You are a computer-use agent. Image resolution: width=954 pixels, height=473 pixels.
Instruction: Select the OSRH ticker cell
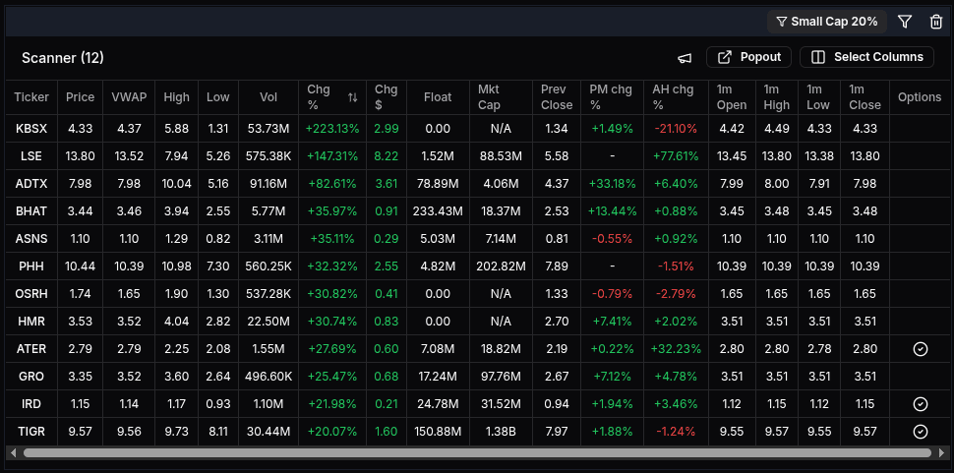pyautogui.click(x=31, y=294)
